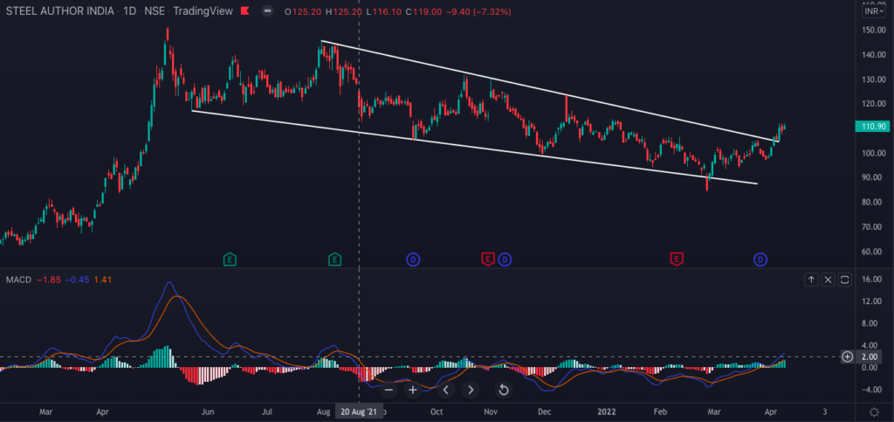The width and height of the screenshot is (894, 422).
Task: Click the Dec label on time axis
Action: click(x=543, y=412)
